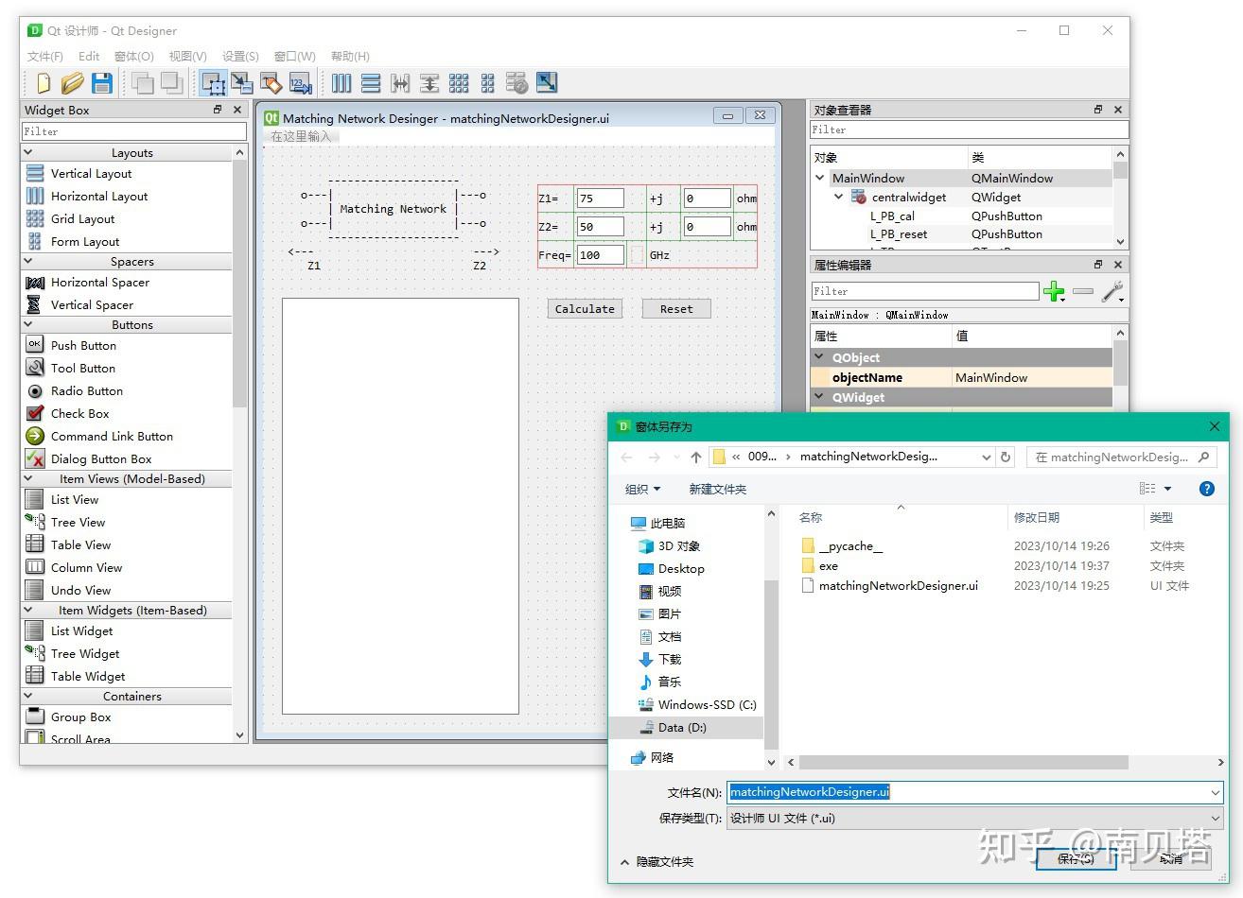Click the New Form toolbar icon
This screenshot has height=898, width=1243.
43,83
